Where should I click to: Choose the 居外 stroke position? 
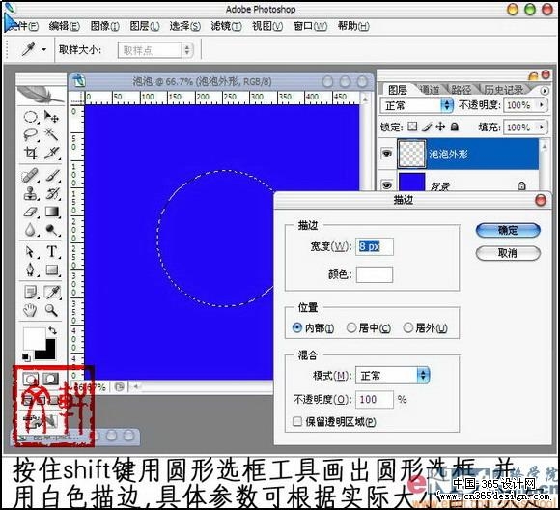click(x=425, y=327)
